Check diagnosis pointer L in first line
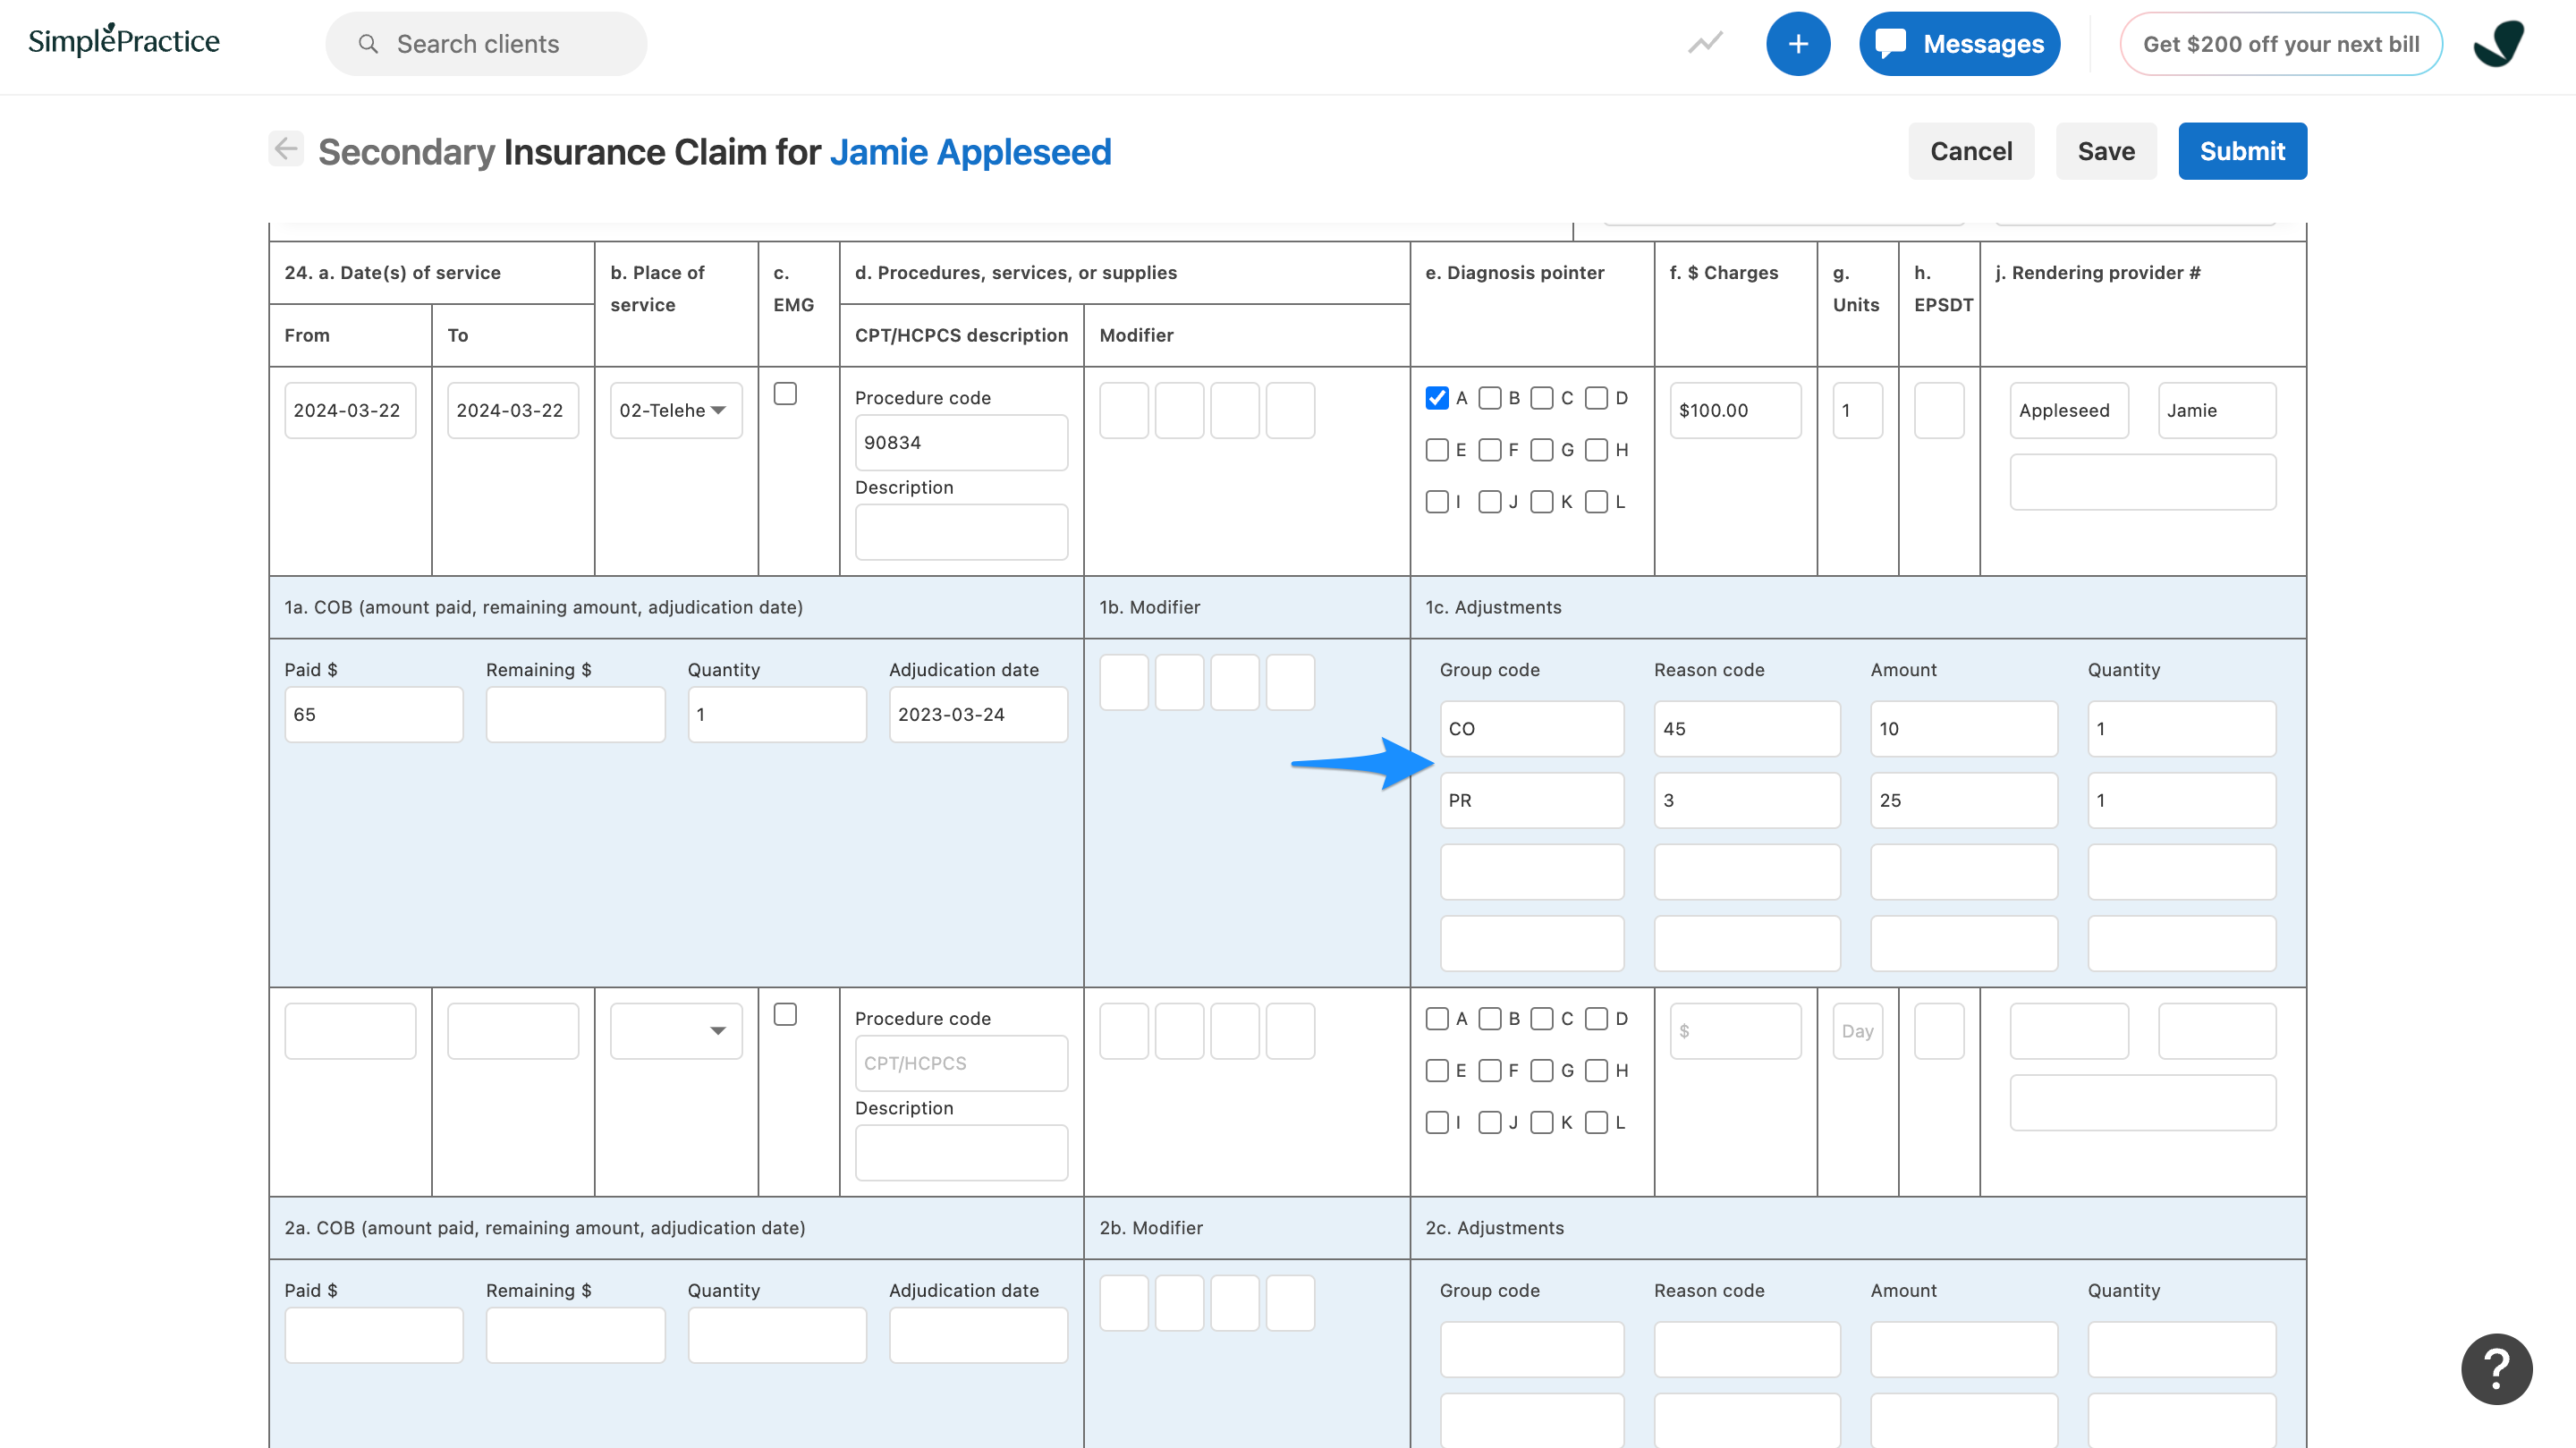The image size is (2576, 1448). pyautogui.click(x=1596, y=502)
